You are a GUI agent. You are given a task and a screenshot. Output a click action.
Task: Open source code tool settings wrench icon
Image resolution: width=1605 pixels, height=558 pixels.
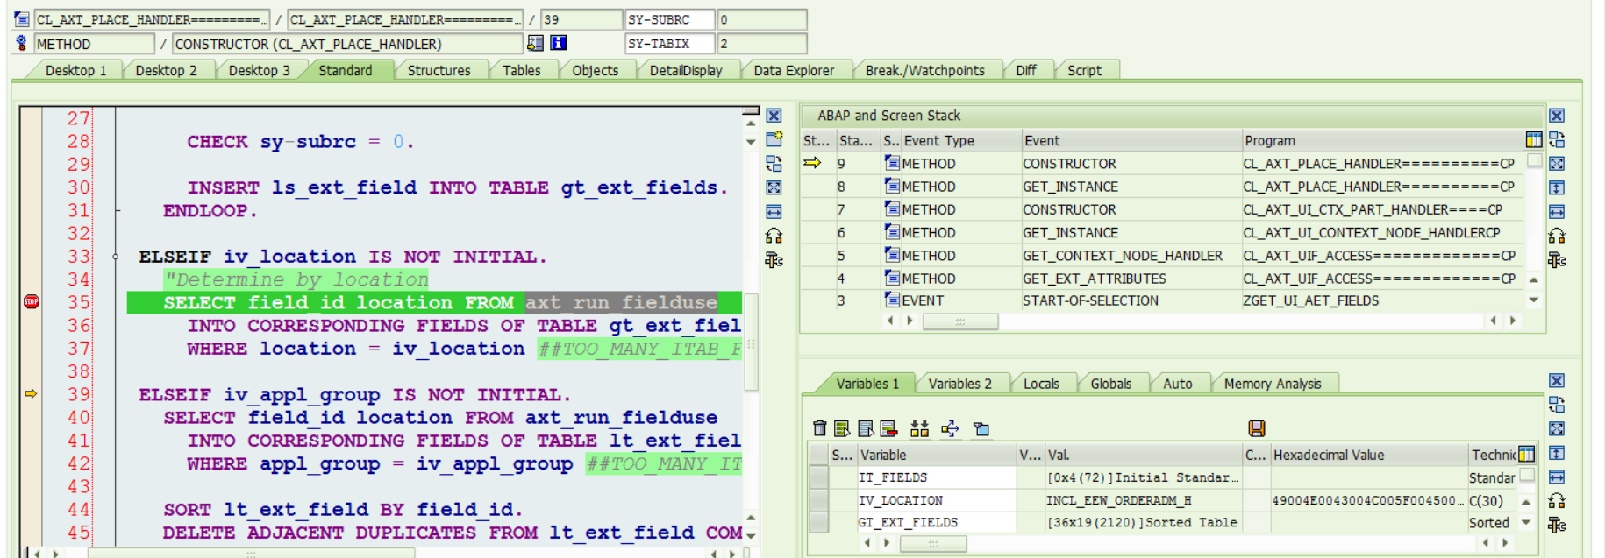[x=774, y=259]
